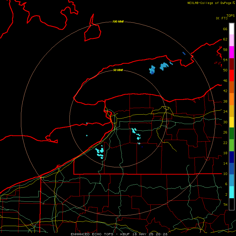The width and height of the screenshot is (236, 236).
Task: Click the '46' scale label
Action: point(225,81)
